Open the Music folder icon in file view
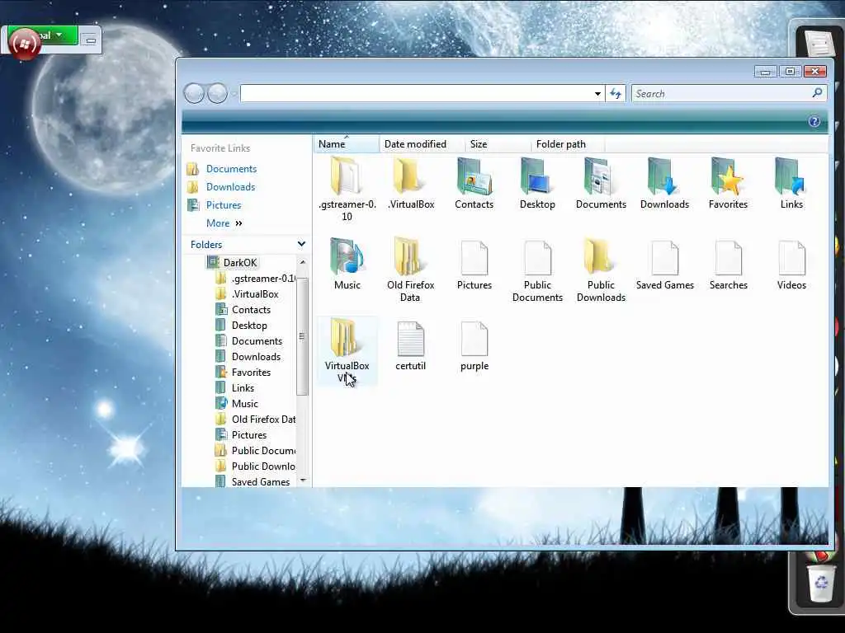This screenshot has height=633, width=845. pyautogui.click(x=347, y=257)
